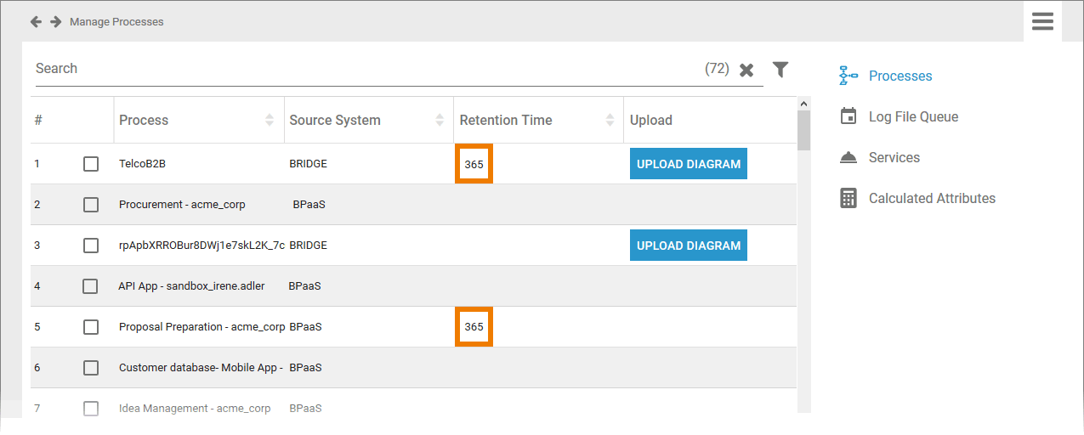Image resolution: width=1084 pixels, height=435 pixels.
Task: Sort by Process column arrows
Action: pos(270,120)
